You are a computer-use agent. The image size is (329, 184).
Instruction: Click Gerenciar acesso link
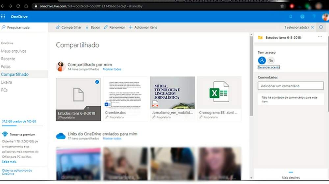[x=269, y=67]
